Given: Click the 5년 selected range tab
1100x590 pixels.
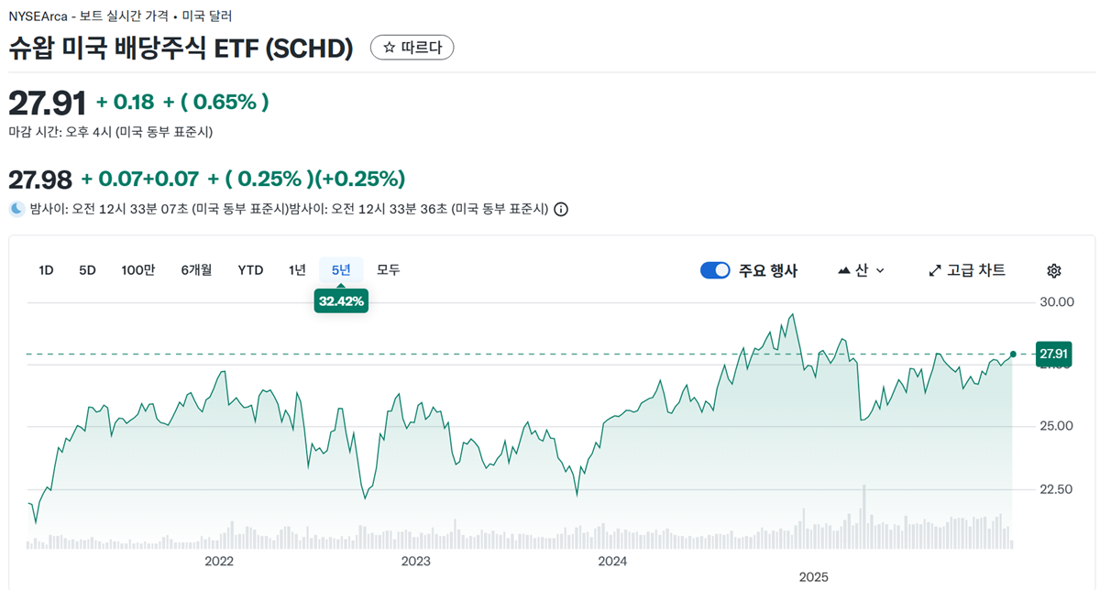Looking at the screenshot, I should click(x=341, y=270).
